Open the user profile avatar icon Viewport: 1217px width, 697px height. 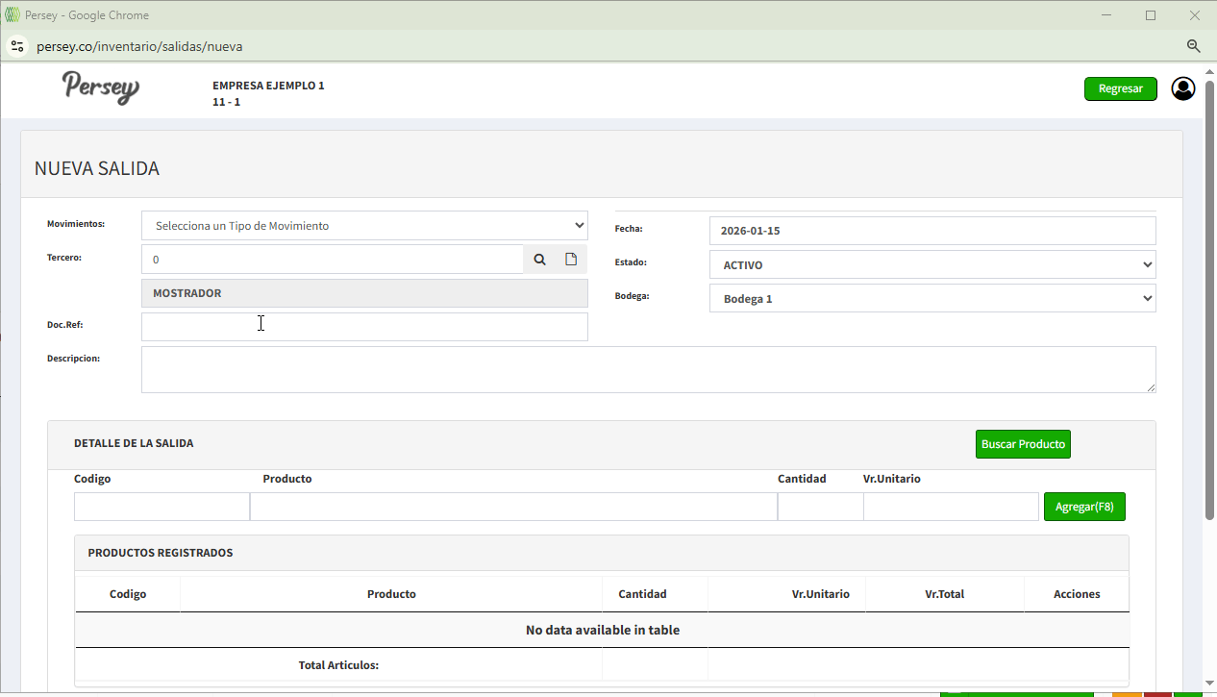[x=1182, y=88]
